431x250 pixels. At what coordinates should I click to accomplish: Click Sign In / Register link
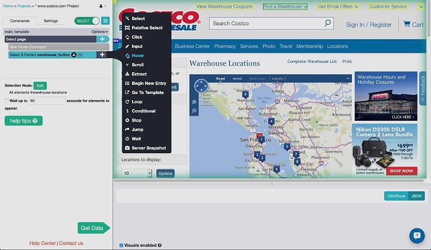[x=369, y=25]
